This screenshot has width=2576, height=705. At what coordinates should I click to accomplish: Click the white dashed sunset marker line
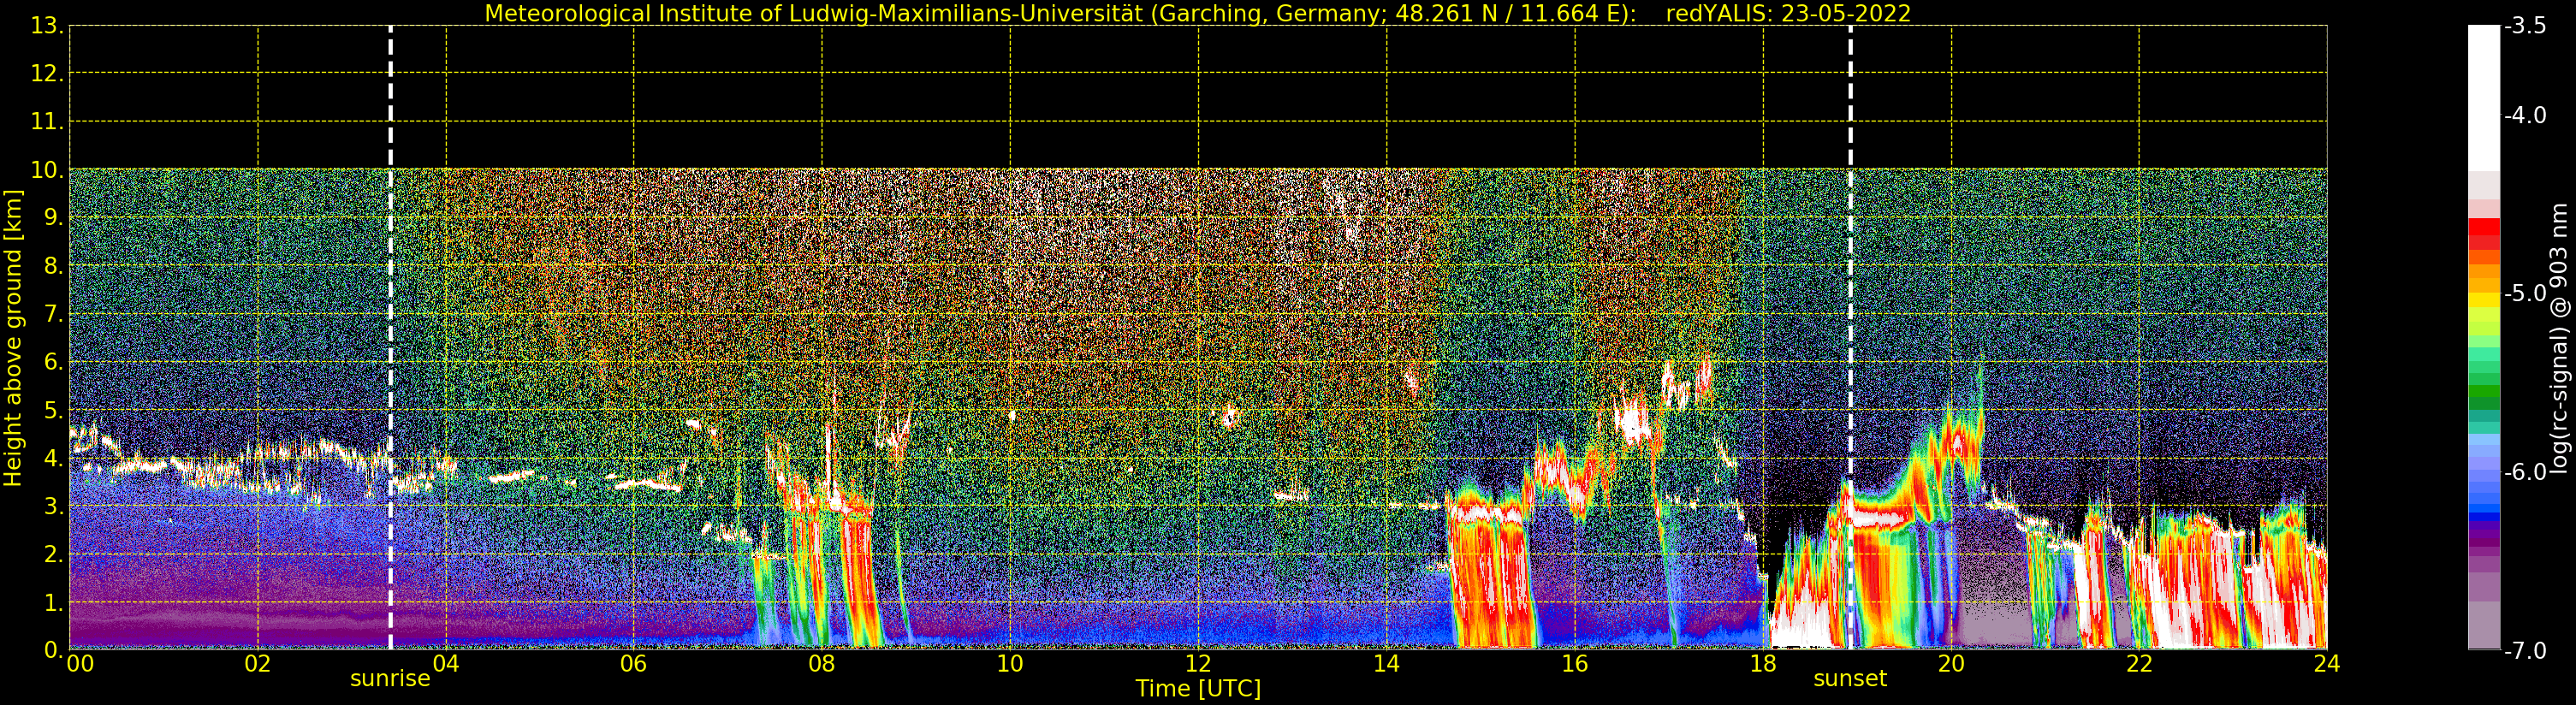pyautogui.click(x=1850, y=338)
